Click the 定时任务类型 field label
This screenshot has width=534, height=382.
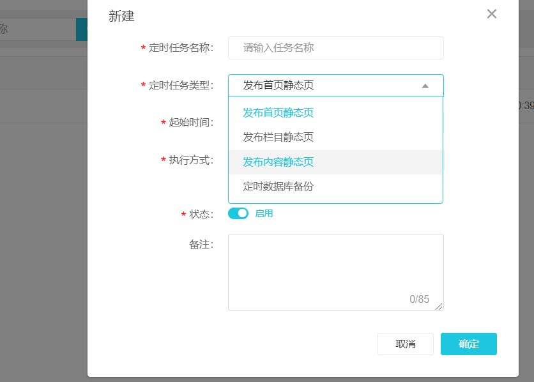(x=181, y=86)
